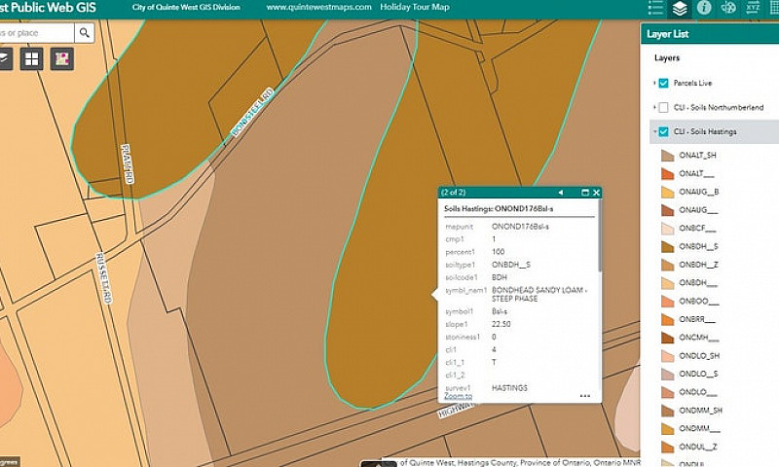Expand the Parcels Live layer arrow

654,83
